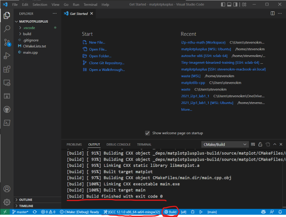Image resolution: width=286 pixels, height=217 pixels.
Task: Click the master branch in status bar
Action: pos(20,212)
